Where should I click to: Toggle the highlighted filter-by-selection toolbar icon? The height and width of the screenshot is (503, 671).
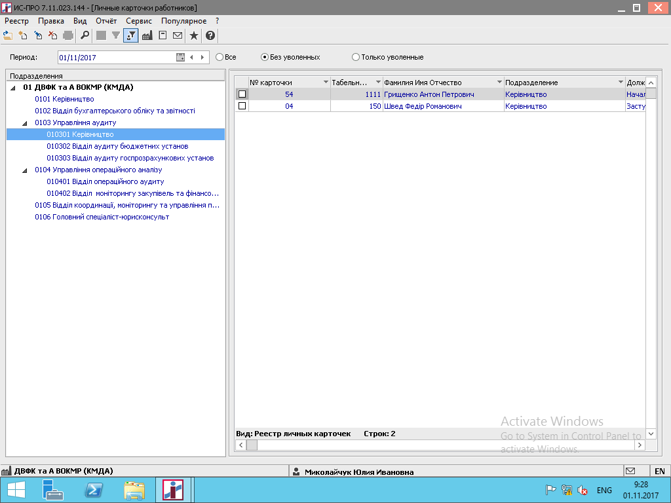tap(130, 35)
